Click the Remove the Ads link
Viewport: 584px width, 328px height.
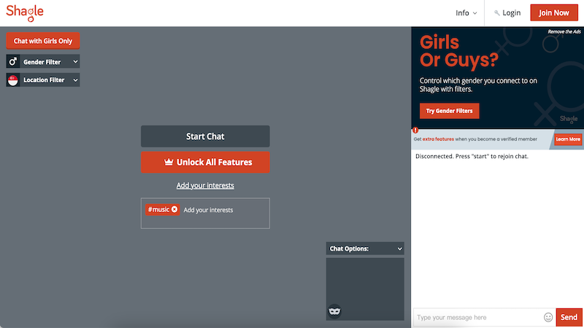point(564,31)
